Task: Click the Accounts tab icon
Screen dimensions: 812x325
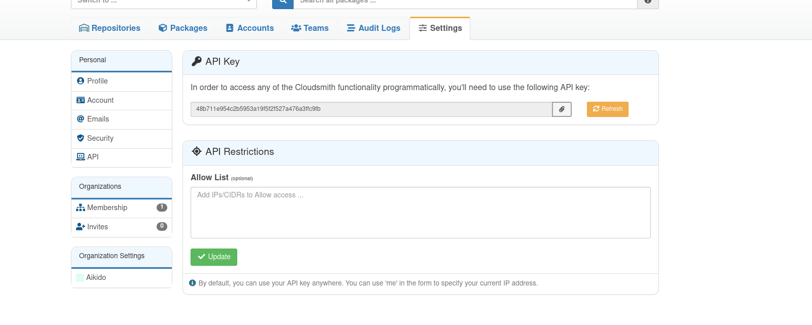Action: [x=230, y=28]
